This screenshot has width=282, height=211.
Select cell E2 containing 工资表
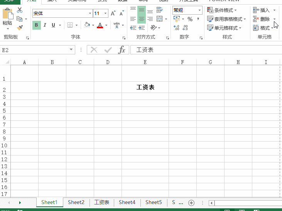coord(145,88)
